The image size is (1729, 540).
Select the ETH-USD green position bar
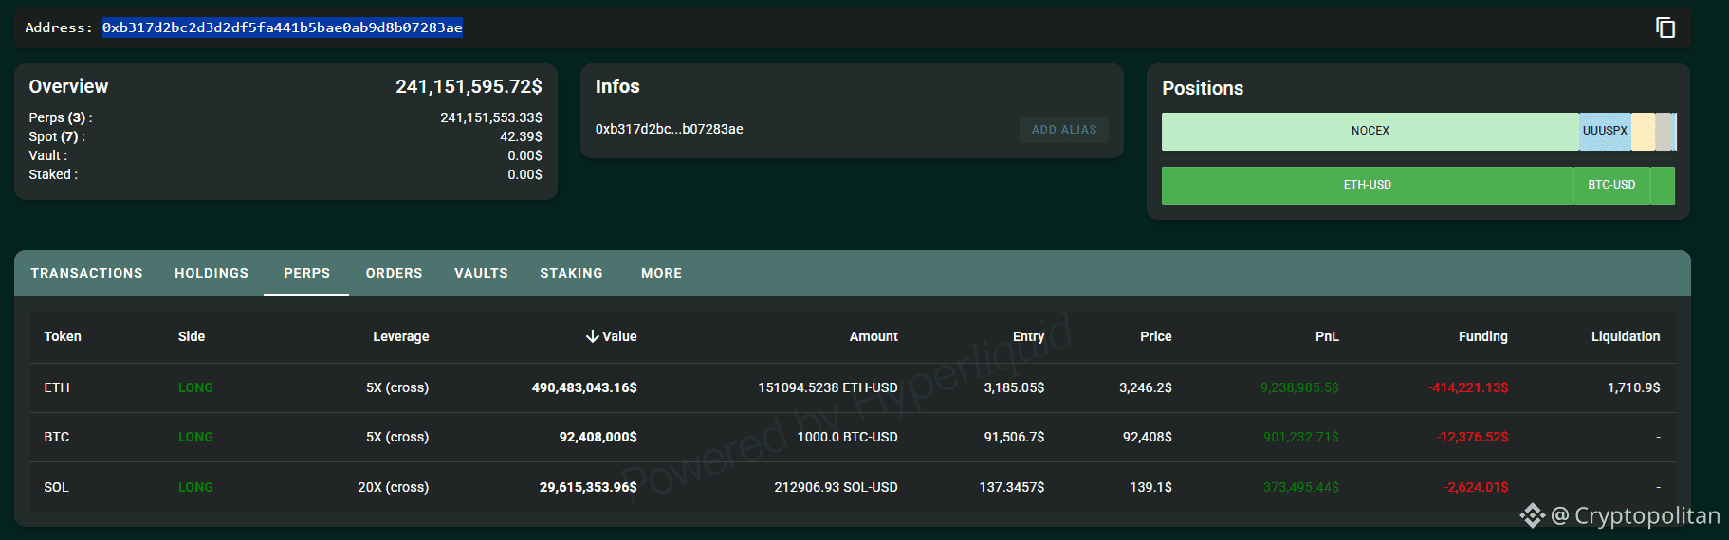[1367, 185]
